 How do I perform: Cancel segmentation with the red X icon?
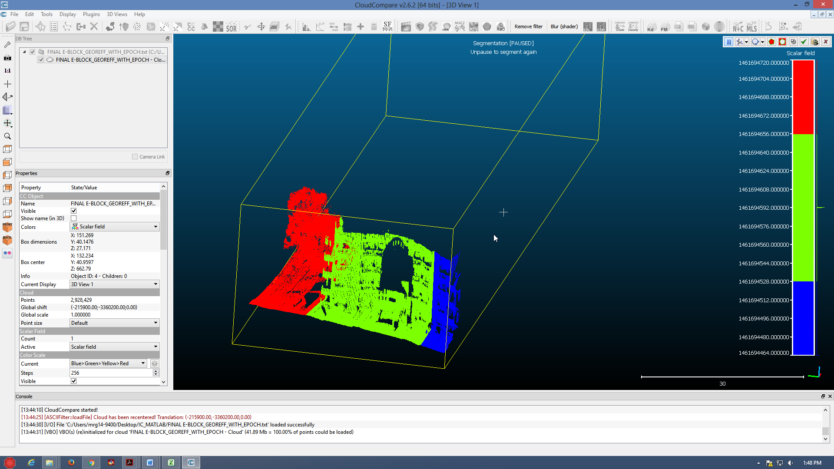[x=826, y=42]
